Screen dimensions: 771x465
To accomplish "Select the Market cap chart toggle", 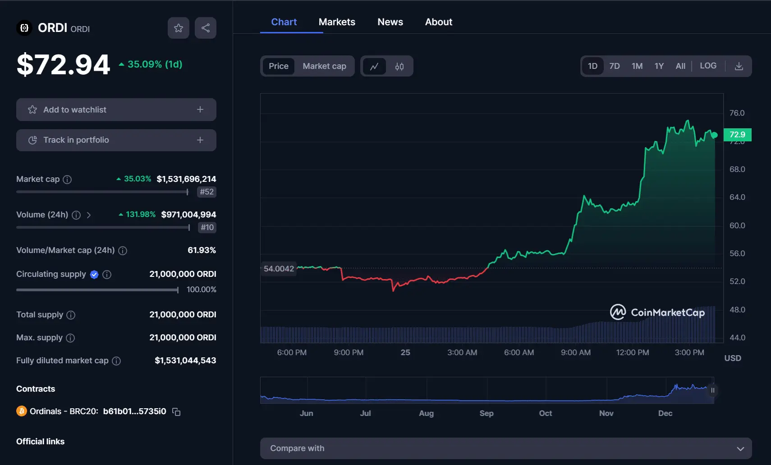I will tap(325, 66).
